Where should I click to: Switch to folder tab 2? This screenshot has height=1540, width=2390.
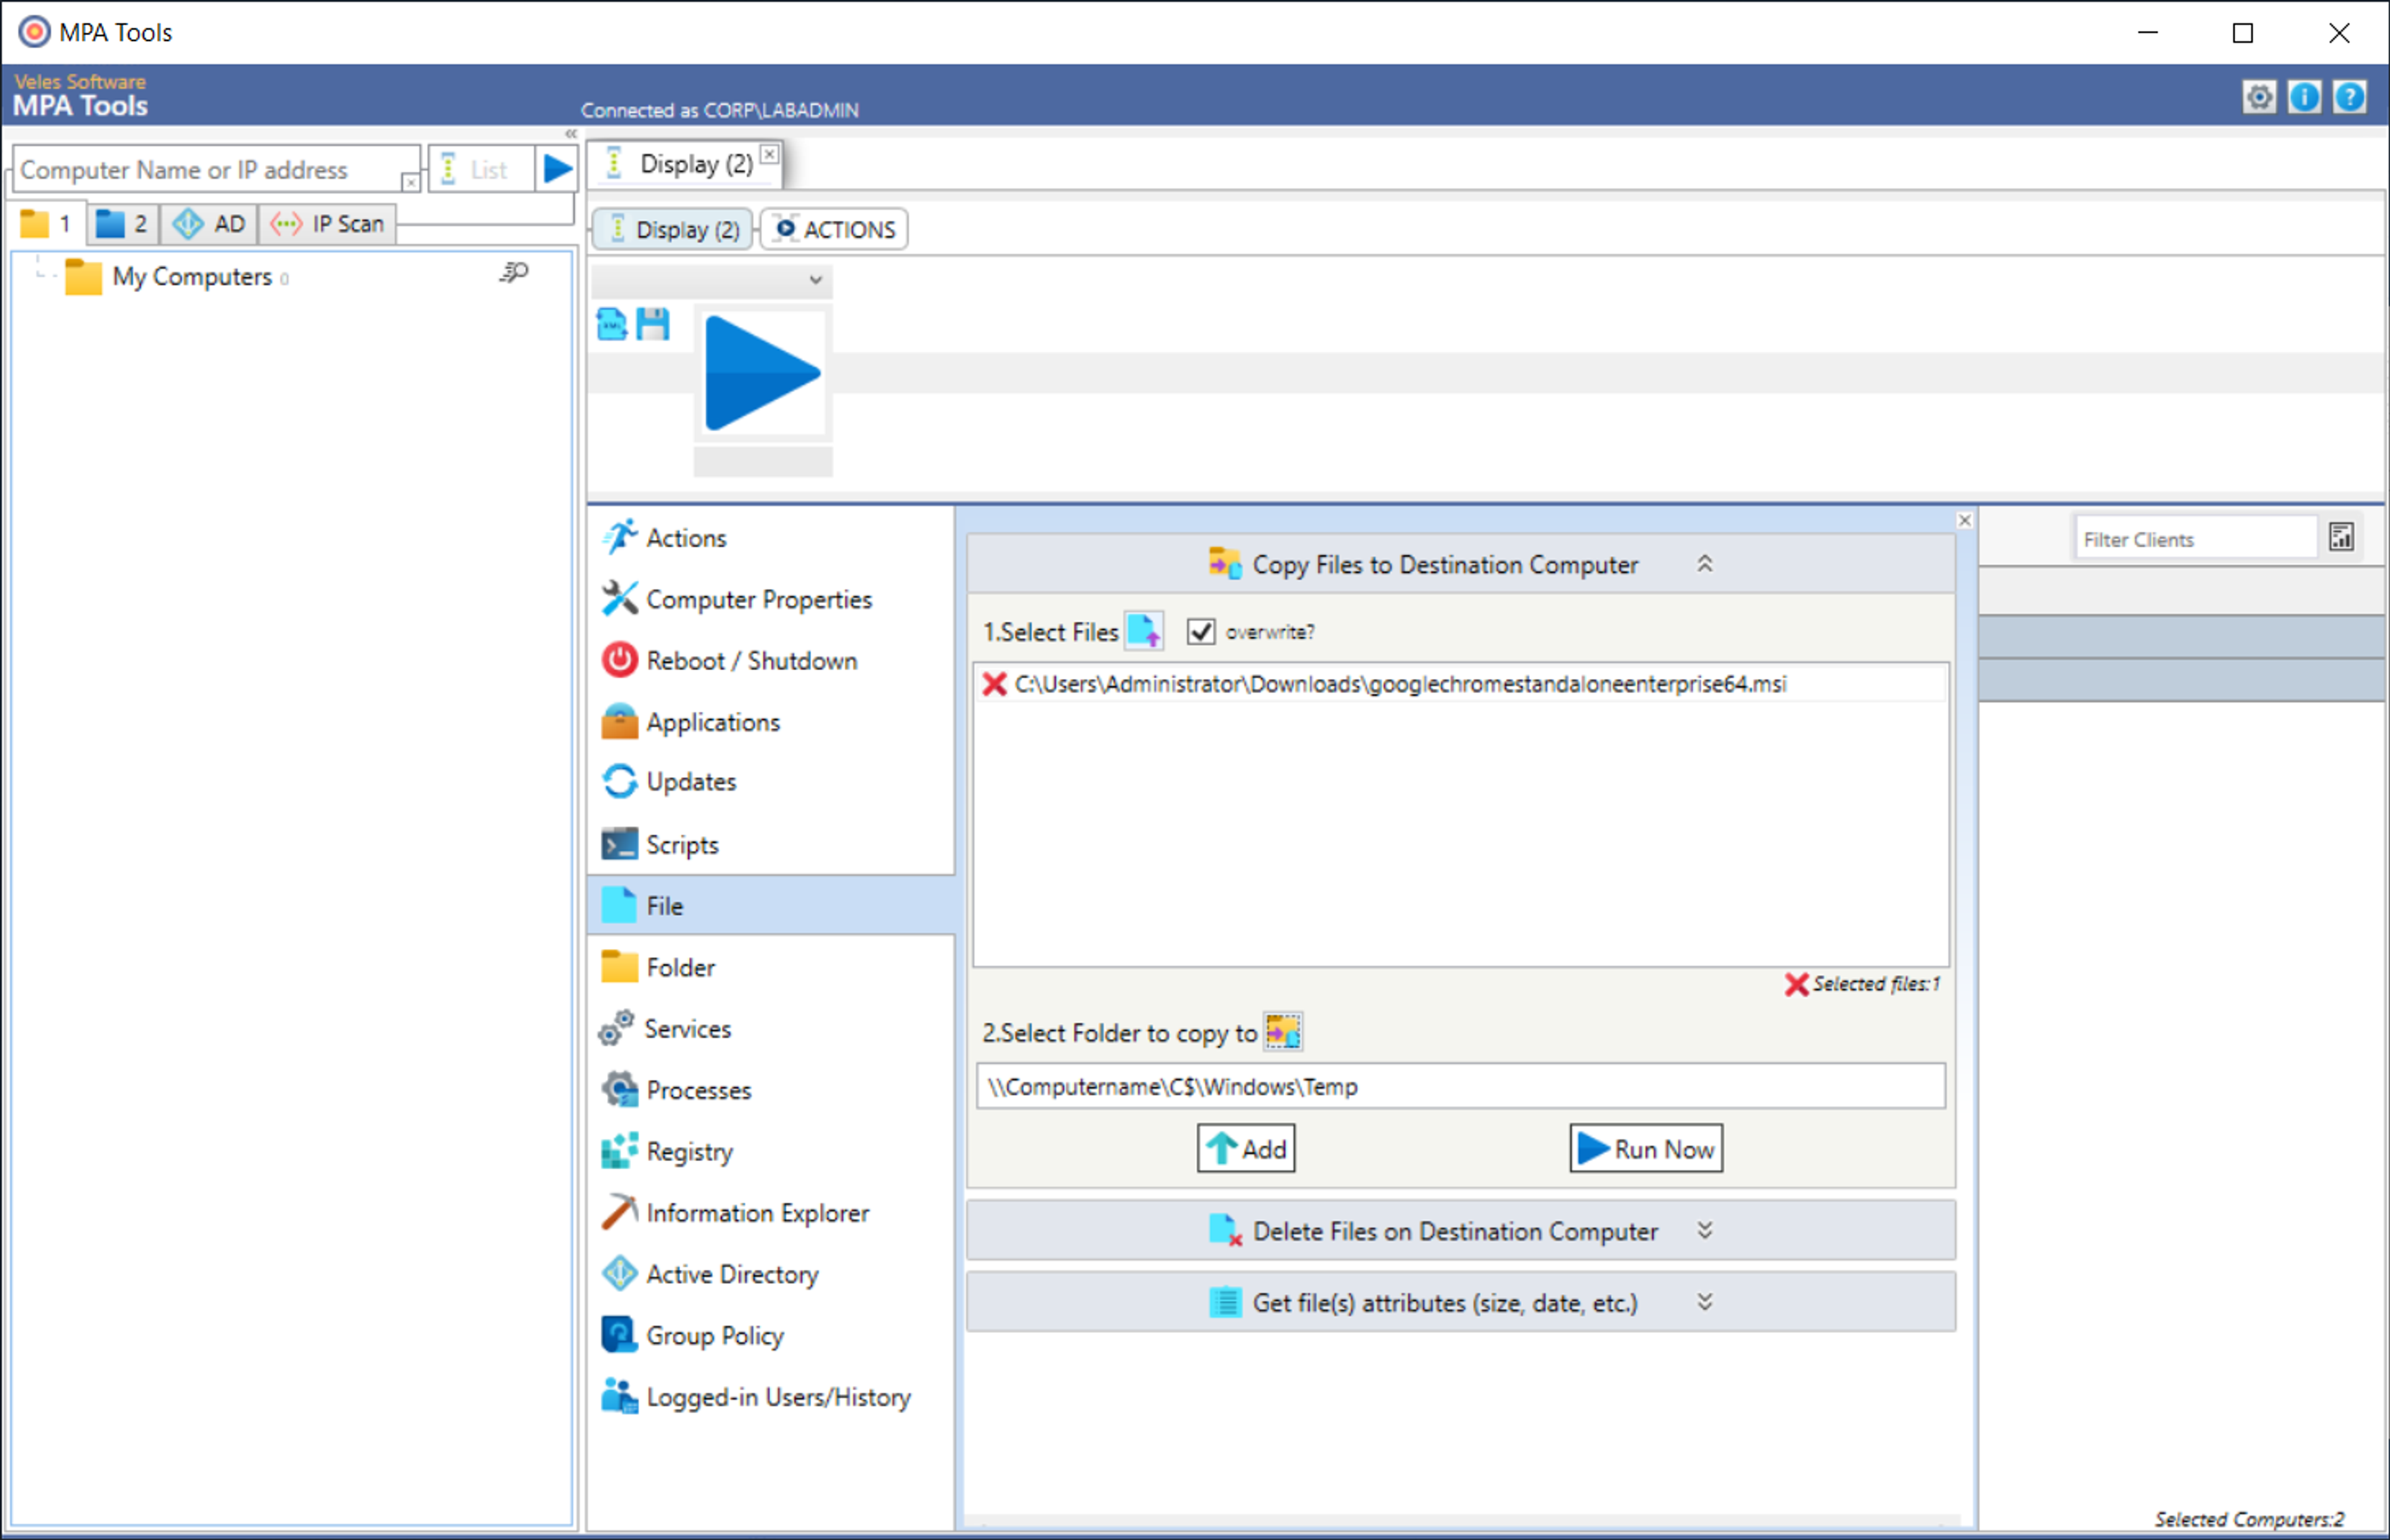click(122, 223)
